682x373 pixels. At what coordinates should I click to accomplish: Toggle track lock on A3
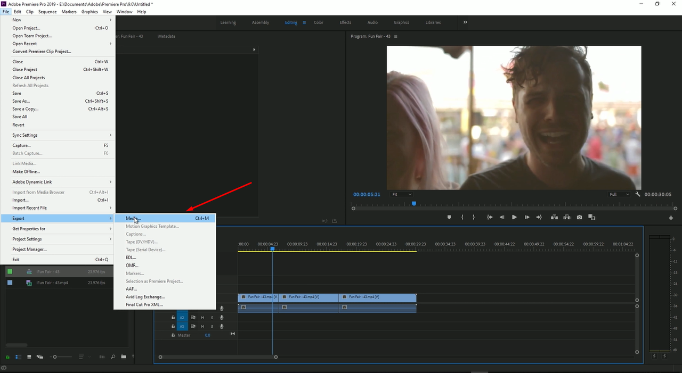(x=173, y=326)
